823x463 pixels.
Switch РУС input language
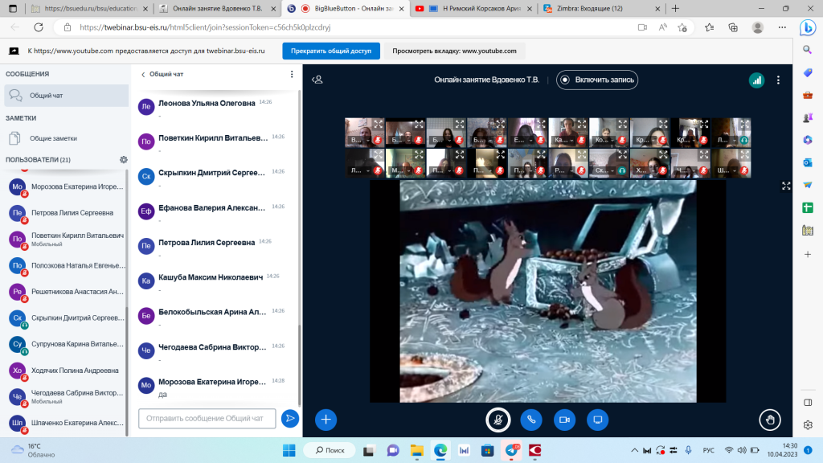[x=708, y=450]
